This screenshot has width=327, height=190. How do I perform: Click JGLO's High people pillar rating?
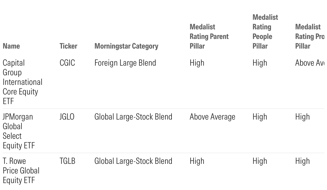[x=260, y=117]
